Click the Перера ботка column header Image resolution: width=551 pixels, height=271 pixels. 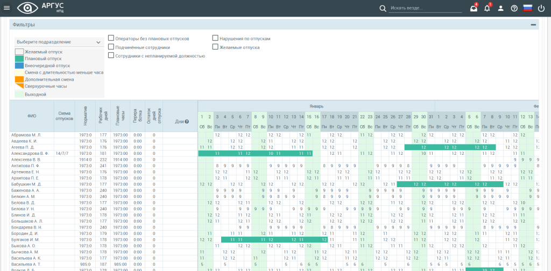pos(137,116)
